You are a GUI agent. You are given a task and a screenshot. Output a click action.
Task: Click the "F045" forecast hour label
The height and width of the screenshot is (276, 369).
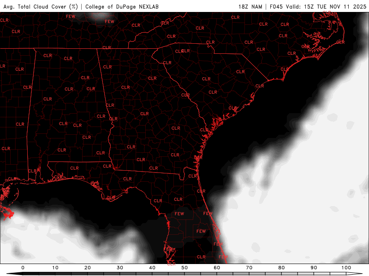[276, 6]
